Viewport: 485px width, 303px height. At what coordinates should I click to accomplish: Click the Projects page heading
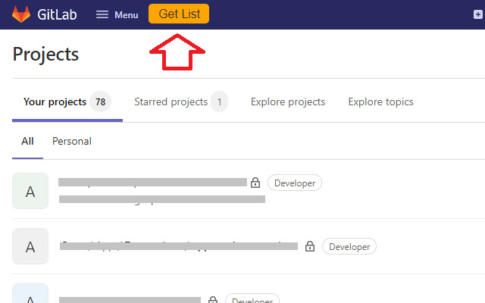[45, 55]
